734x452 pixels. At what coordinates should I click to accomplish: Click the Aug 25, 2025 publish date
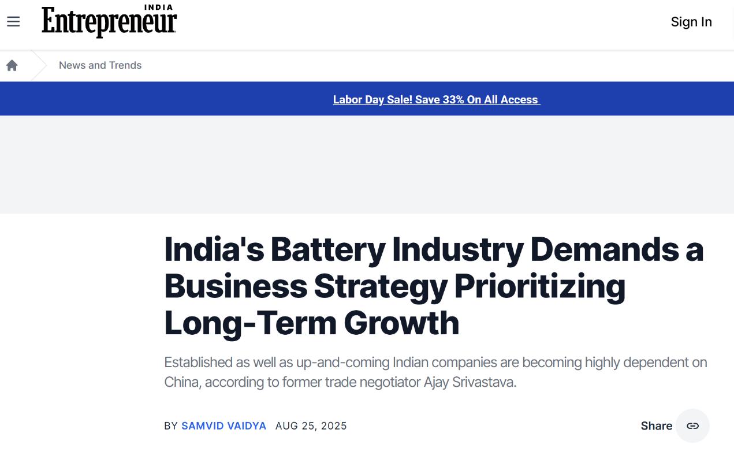[311, 426]
